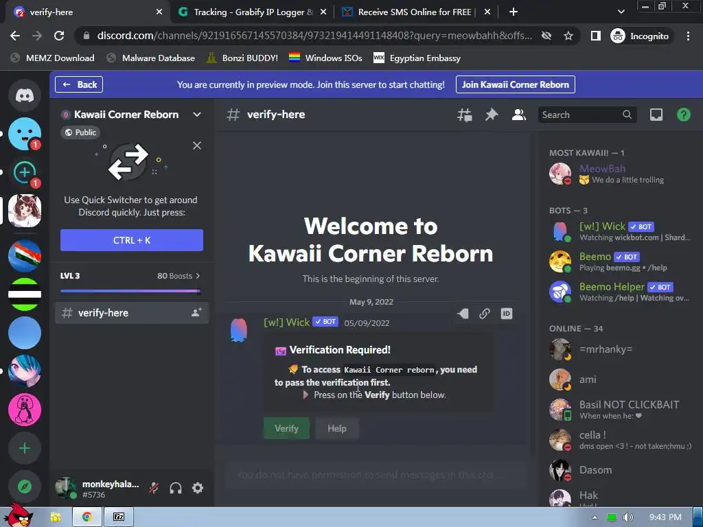703x527 pixels.
Task: Click the volume speaker tray icon
Action: point(627,517)
